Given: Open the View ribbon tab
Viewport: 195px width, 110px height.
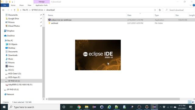Looking at the screenshot, I should tap(29, 5).
